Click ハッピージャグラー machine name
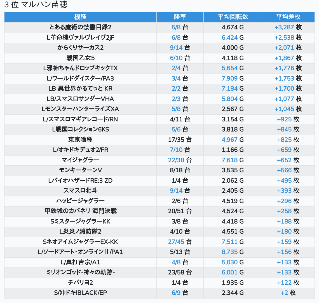The image size is (319, 303). [80, 201]
